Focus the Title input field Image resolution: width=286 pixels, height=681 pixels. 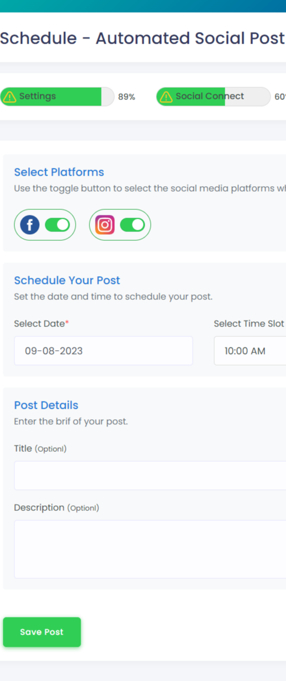[x=150, y=476]
